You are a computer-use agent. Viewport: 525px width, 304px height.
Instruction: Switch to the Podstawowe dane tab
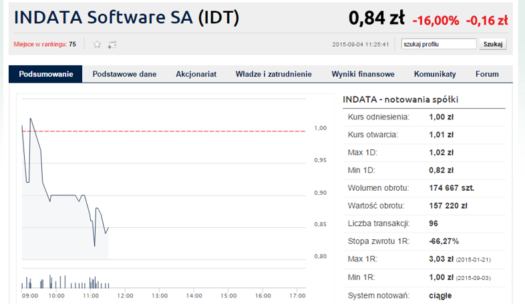124,74
